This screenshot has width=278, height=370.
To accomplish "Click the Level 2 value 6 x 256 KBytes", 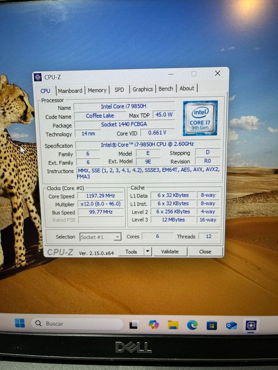I will pos(173,212).
